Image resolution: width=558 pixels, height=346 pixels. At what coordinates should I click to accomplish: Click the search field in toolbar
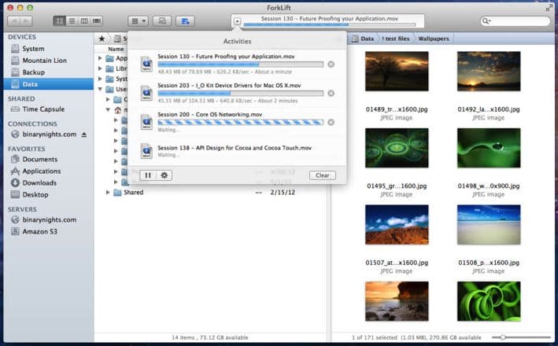(x=515, y=21)
